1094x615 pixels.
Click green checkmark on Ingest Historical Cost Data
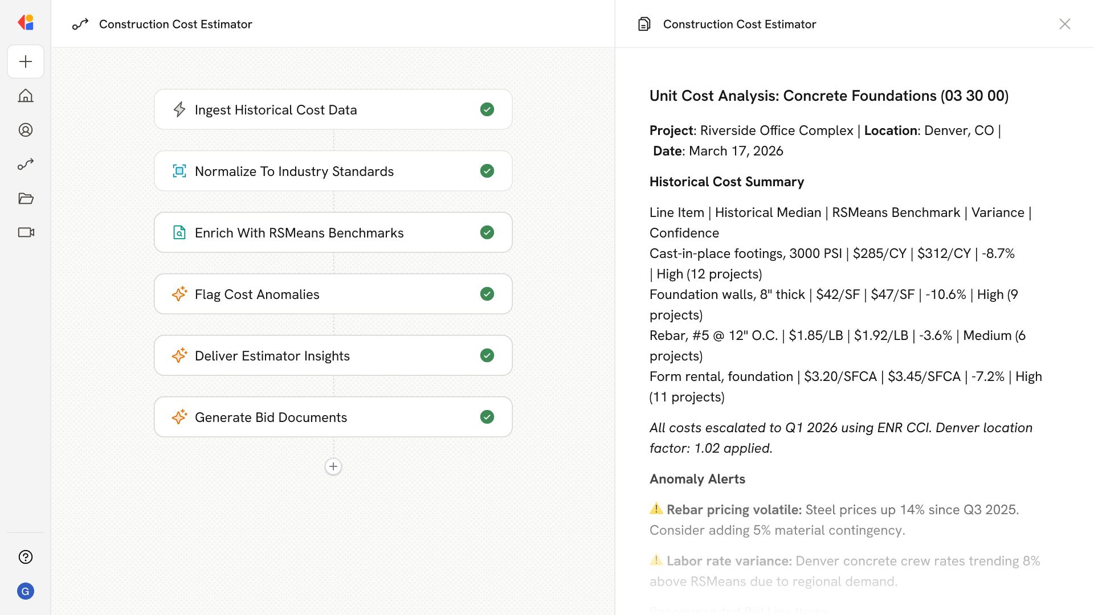tap(487, 109)
